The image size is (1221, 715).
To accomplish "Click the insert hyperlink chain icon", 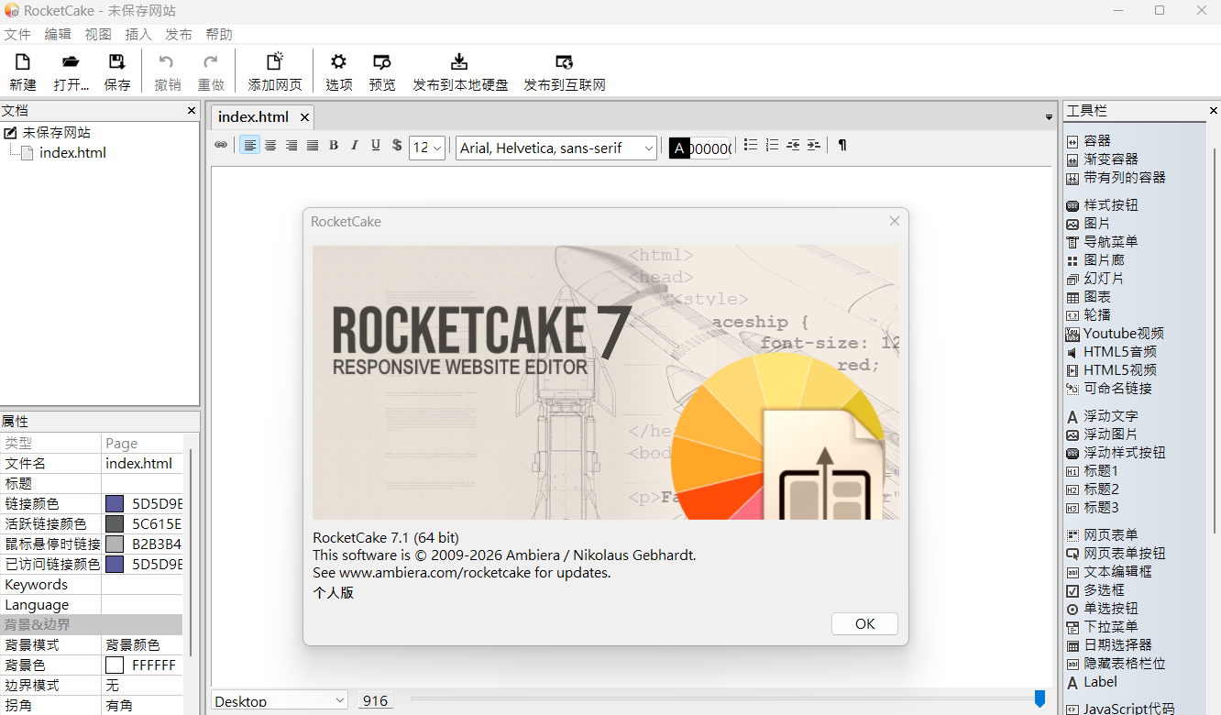I will pos(221,146).
